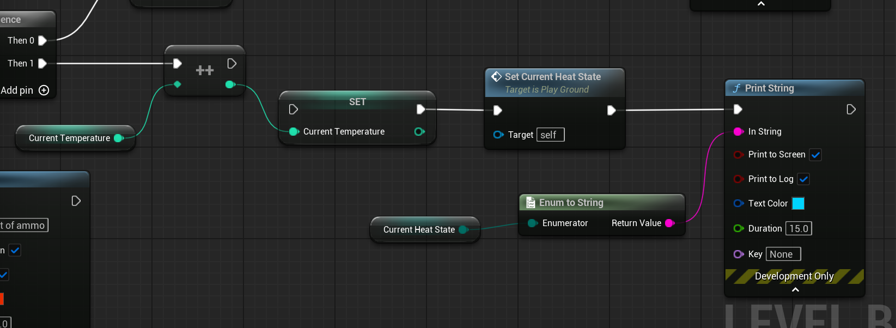Collapse the Print String advanced options arrow
This screenshot has height=328, width=896.
pos(795,290)
